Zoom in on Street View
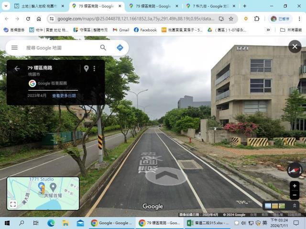The height and width of the screenshot is (229, 306). pos(295,186)
